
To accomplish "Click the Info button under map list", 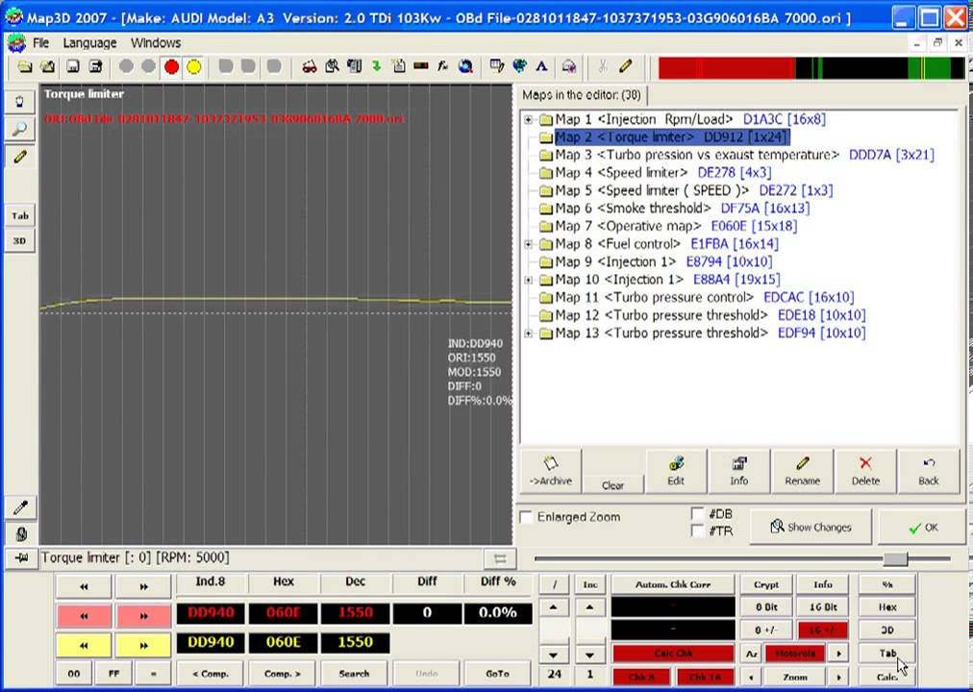I will pyautogui.click(x=739, y=471).
